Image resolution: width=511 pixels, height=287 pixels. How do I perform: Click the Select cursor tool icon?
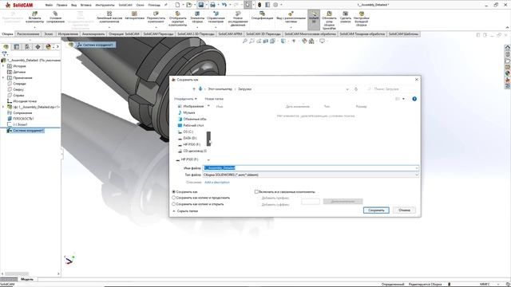point(248,5)
